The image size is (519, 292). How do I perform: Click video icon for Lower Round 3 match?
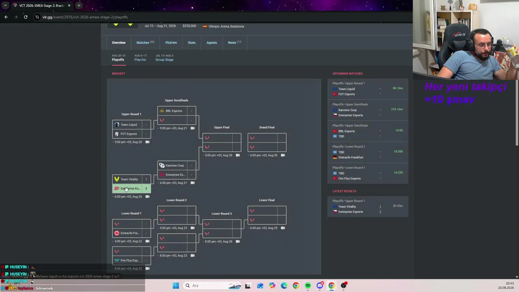click(x=238, y=242)
